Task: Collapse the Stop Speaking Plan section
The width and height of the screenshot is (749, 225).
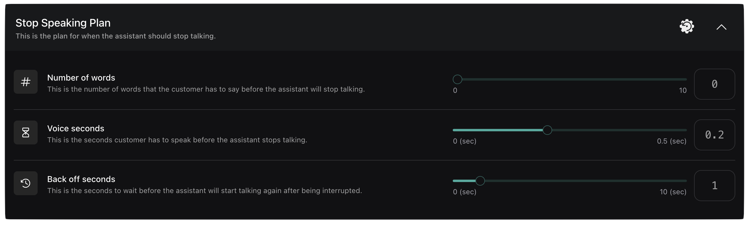Action: [721, 27]
